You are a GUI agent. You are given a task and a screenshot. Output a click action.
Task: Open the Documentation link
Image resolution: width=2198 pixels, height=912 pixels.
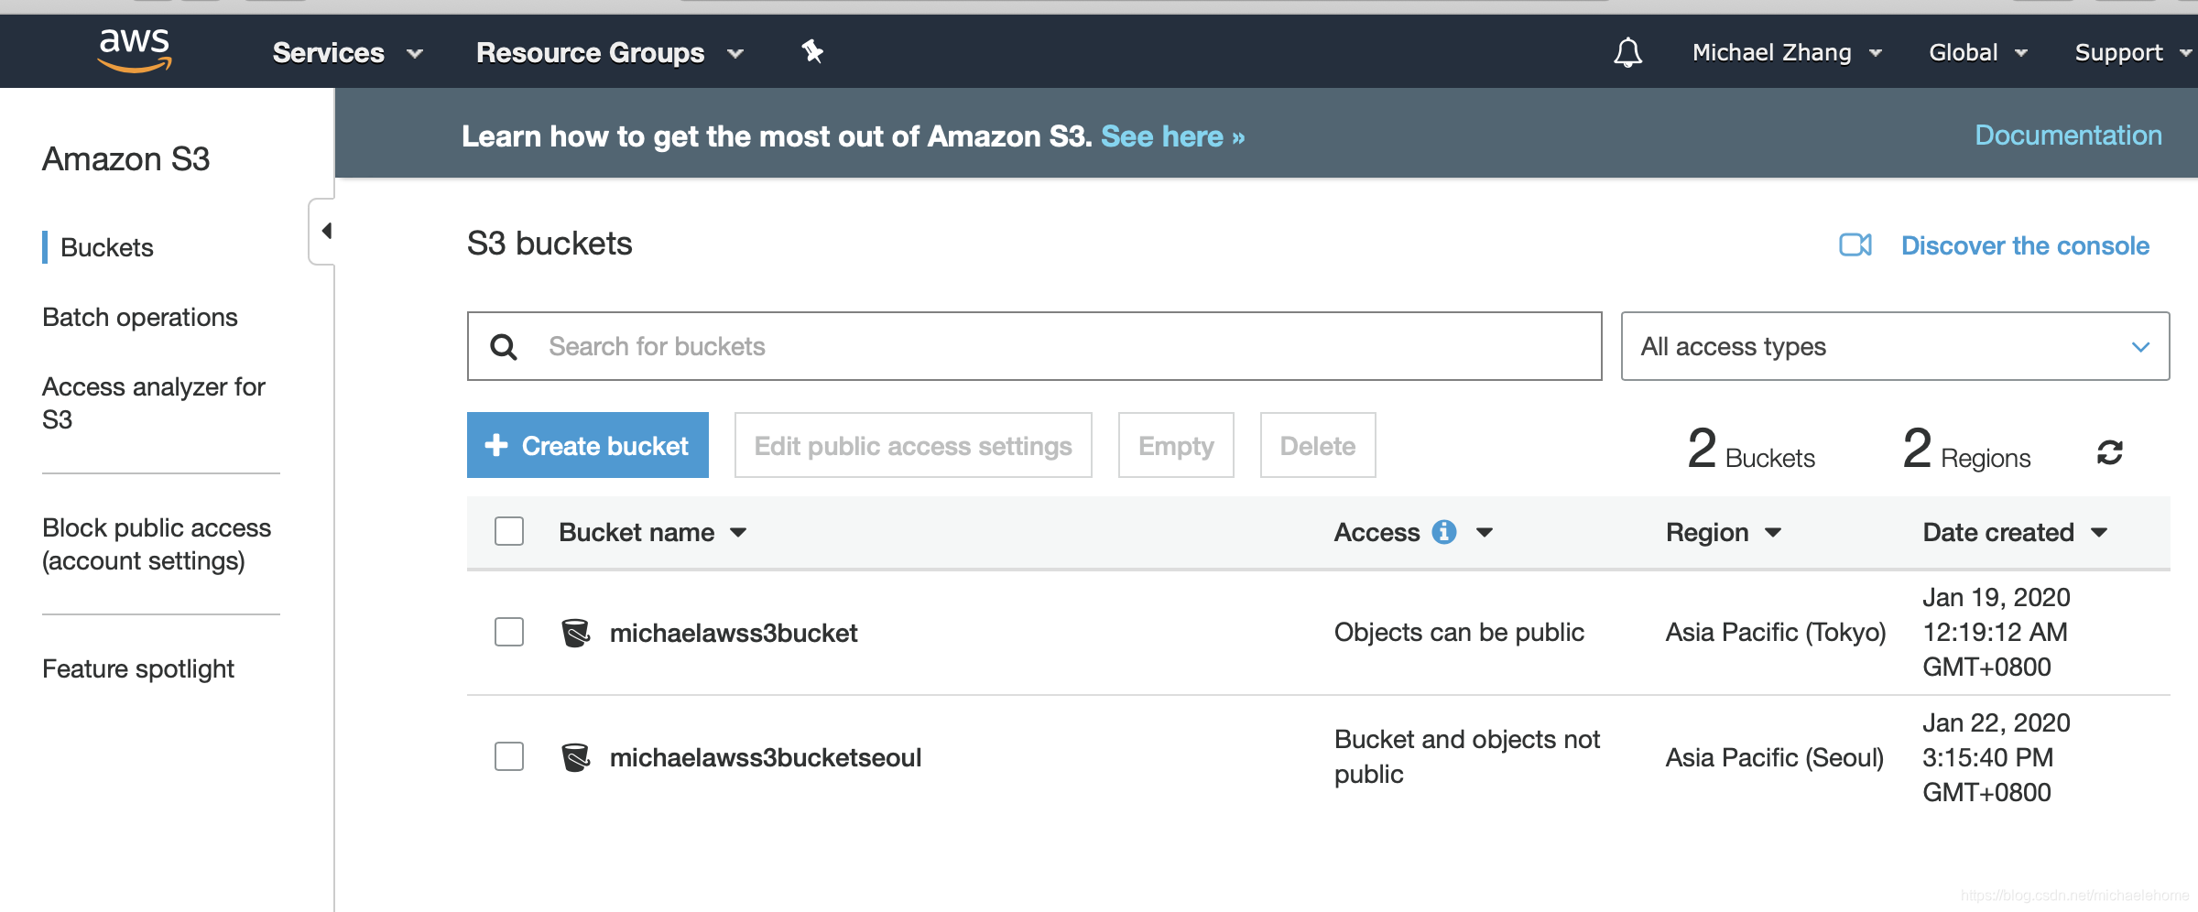pyautogui.click(x=2068, y=136)
